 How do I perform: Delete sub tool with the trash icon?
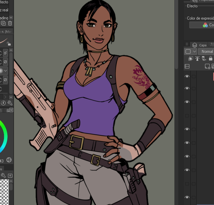tap(10, 23)
